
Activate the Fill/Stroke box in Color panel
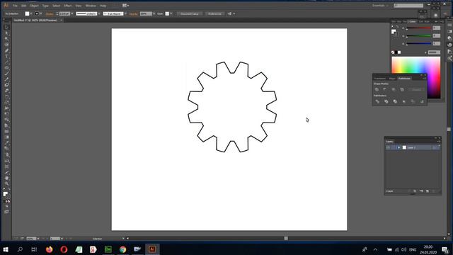tap(394, 32)
